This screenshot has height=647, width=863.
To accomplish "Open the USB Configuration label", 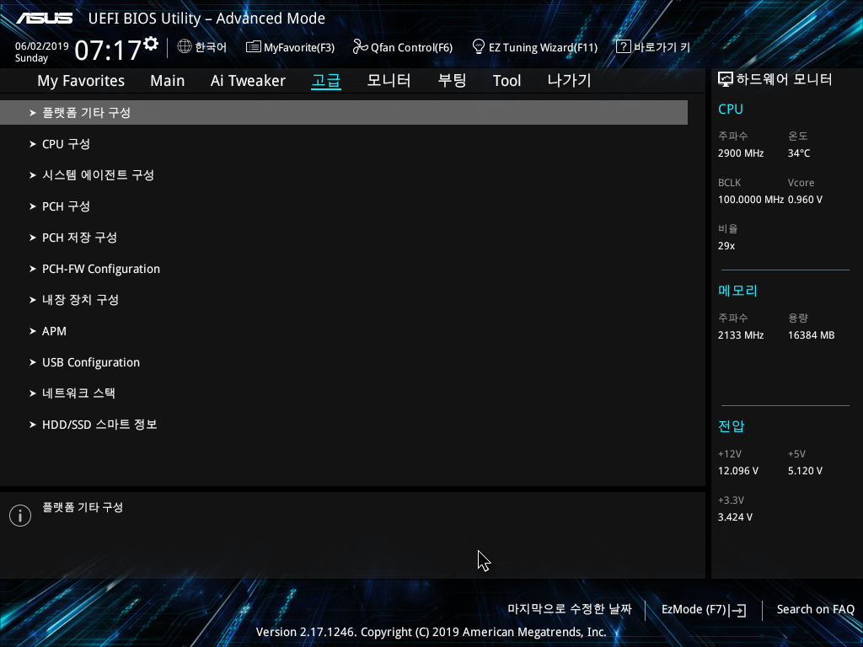I will [91, 362].
